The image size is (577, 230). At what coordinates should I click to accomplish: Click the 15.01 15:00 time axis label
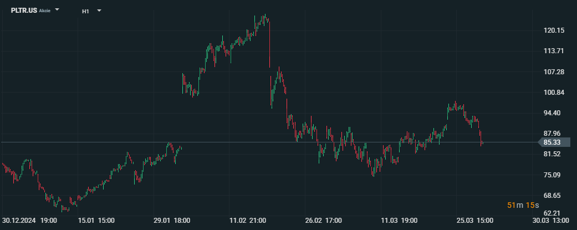pos(96,221)
